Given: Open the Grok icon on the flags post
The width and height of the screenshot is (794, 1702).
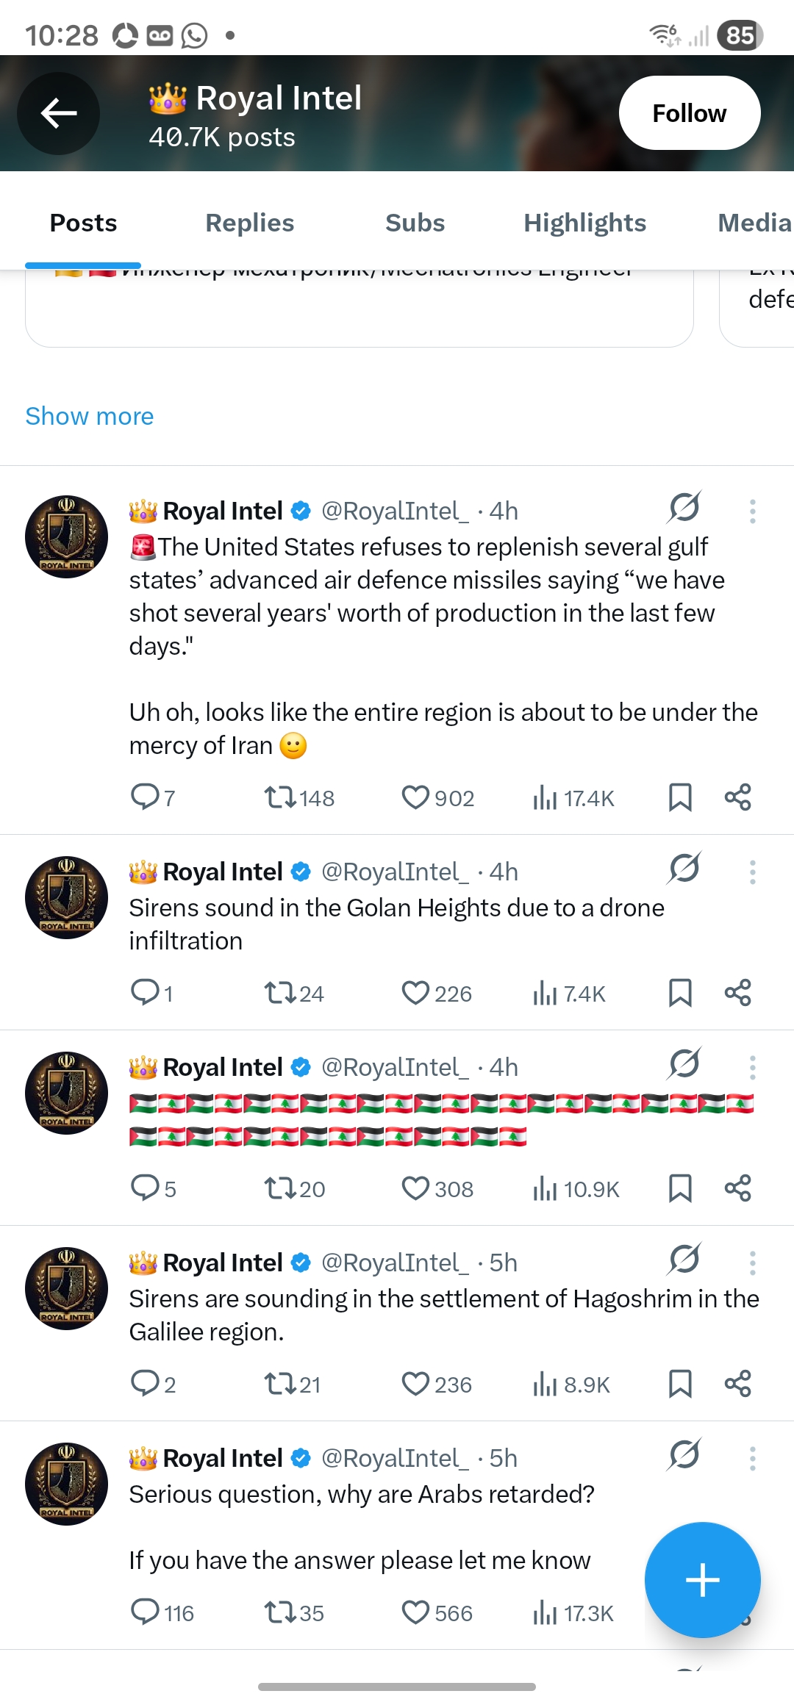Looking at the screenshot, I should [x=684, y=1063].
